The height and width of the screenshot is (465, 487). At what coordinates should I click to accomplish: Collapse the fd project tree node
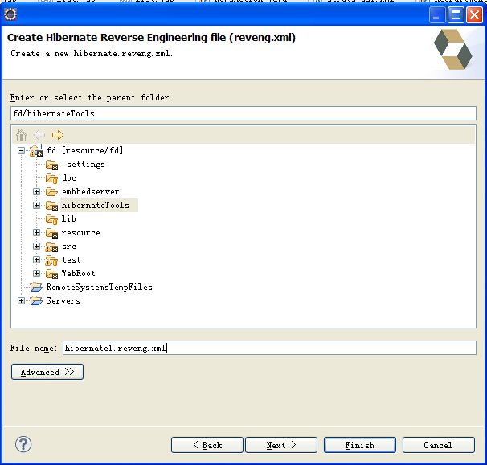coord(21,151)
